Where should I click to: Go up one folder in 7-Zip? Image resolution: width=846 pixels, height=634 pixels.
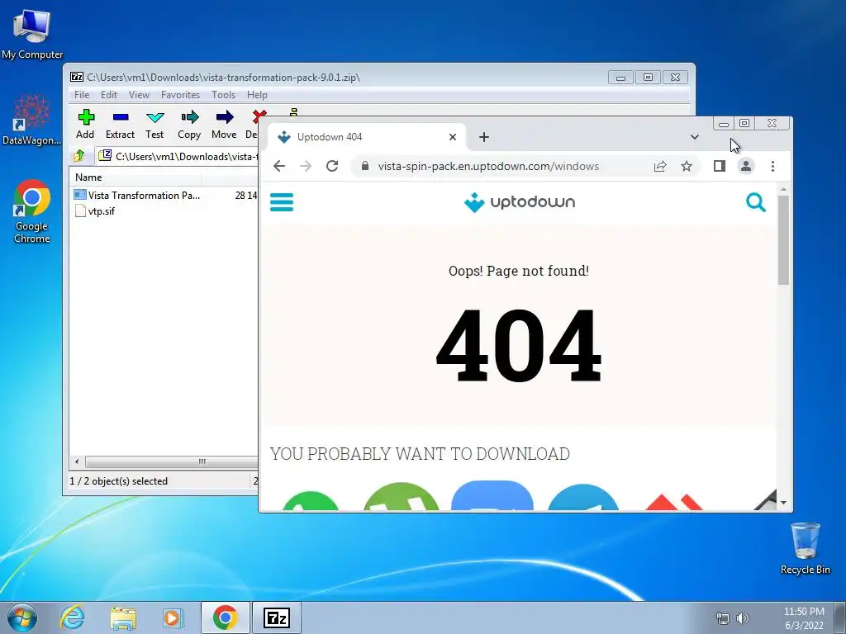tap(79, 156)
